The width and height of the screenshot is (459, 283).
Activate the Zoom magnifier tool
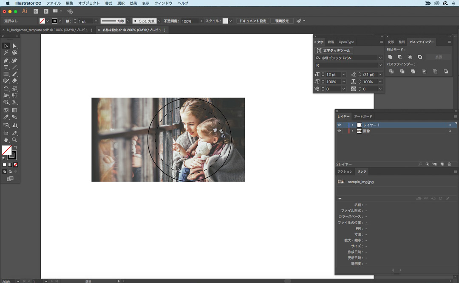coord(14,140)
